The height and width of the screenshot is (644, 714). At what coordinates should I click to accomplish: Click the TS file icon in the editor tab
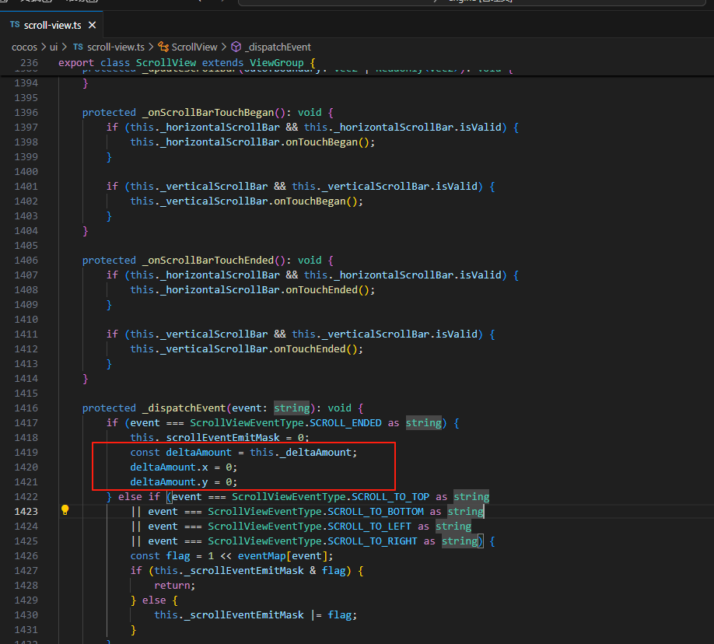(x=15, y=25)
